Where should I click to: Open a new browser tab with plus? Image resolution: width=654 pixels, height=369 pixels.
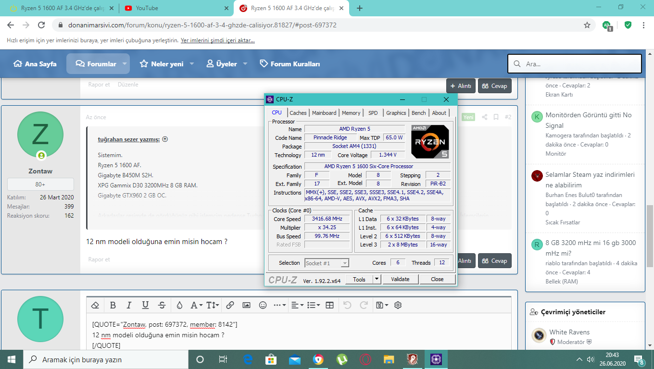point(360,8)
